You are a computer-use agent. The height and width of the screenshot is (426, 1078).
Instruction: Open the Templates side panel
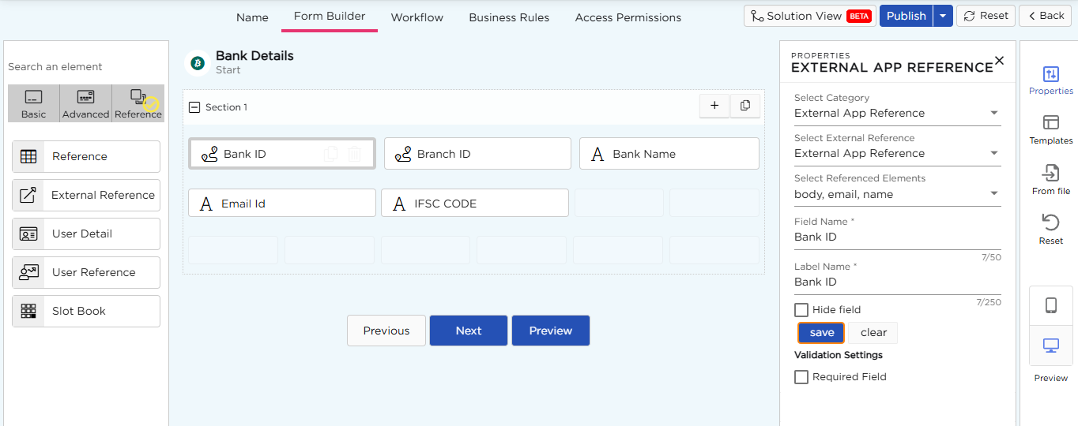click(x=1051, y=130)
